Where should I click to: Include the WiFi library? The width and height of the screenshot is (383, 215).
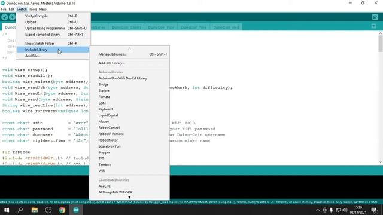(x=129, y=171)
